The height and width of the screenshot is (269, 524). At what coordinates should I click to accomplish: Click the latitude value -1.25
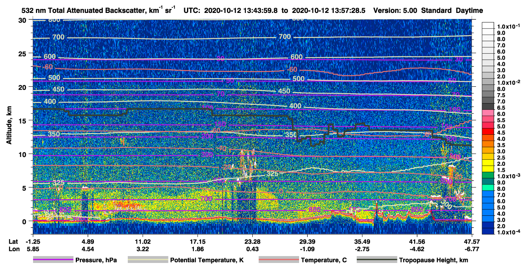(x=33, y=241)
